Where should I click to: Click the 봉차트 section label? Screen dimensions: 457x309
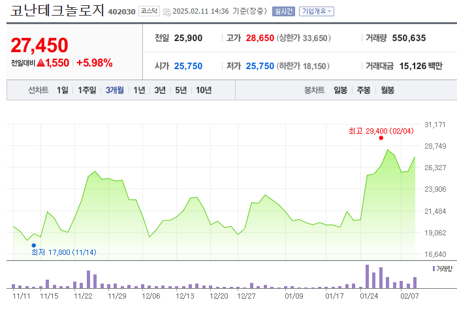point(315,90)
